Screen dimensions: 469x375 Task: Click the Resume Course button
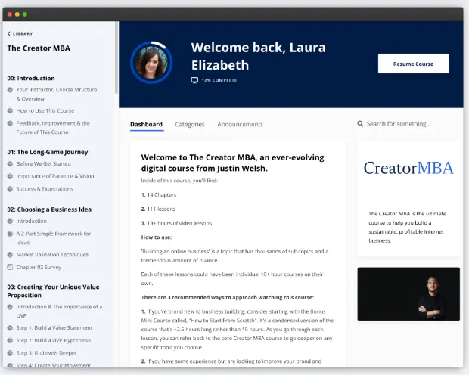click(413, 64)
